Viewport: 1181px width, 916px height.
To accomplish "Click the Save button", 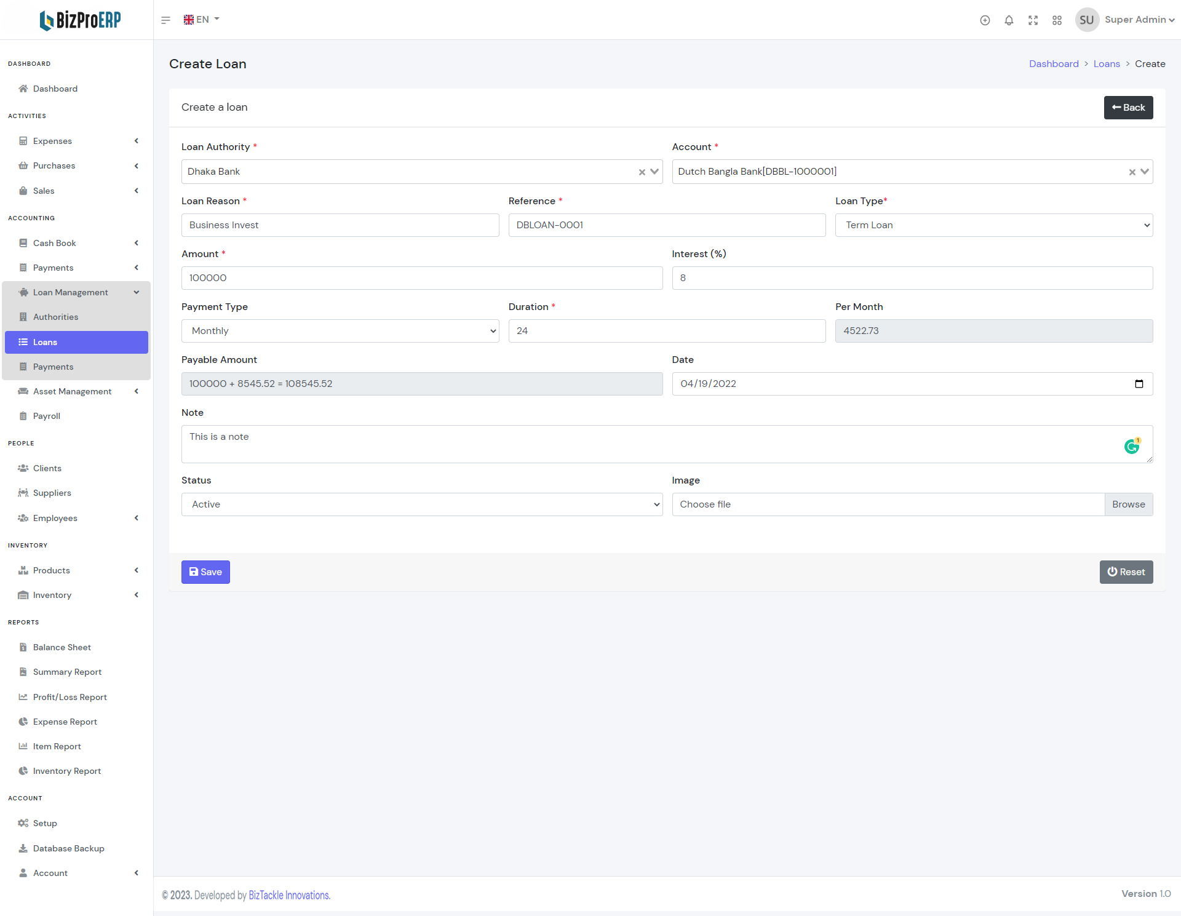I will (x=205, y=572).
